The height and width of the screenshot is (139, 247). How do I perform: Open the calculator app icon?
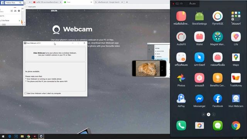[181, 58]
